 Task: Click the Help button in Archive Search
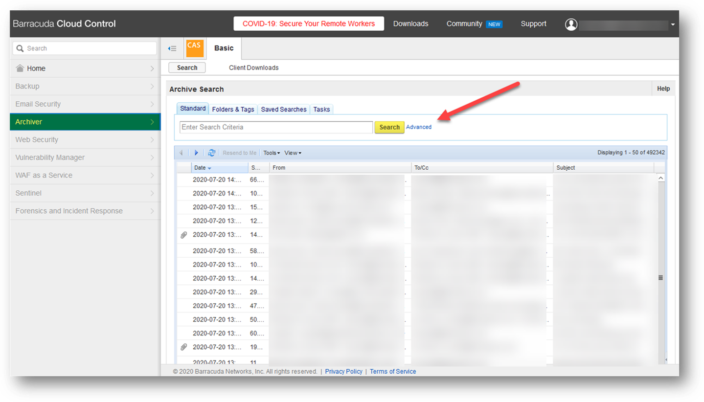click(663, 89)
